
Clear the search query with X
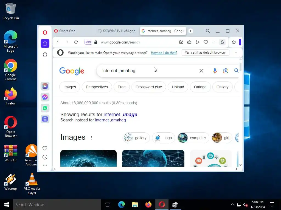201,71
